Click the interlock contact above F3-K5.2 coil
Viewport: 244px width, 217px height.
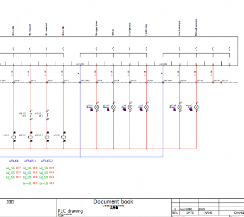click(x=47, y=114)
